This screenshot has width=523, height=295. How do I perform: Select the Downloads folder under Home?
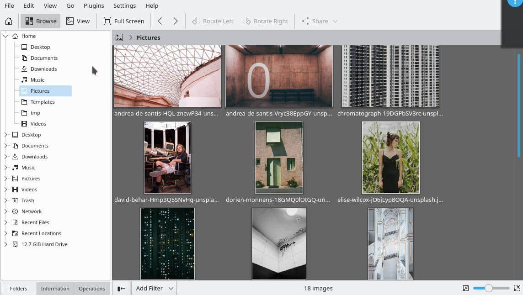[x=43, y=69]
